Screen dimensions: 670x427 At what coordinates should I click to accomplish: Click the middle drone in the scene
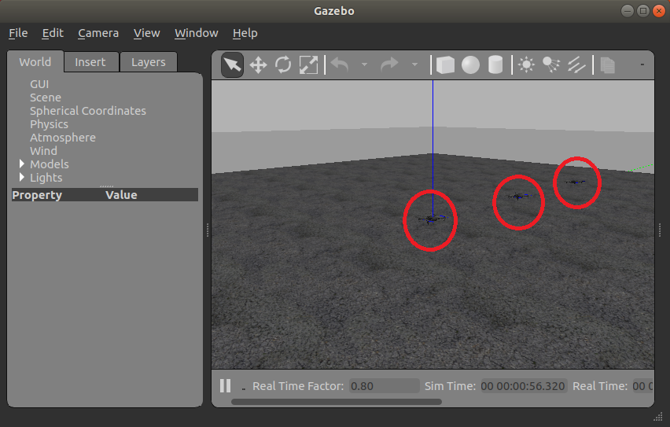[518, 196]
